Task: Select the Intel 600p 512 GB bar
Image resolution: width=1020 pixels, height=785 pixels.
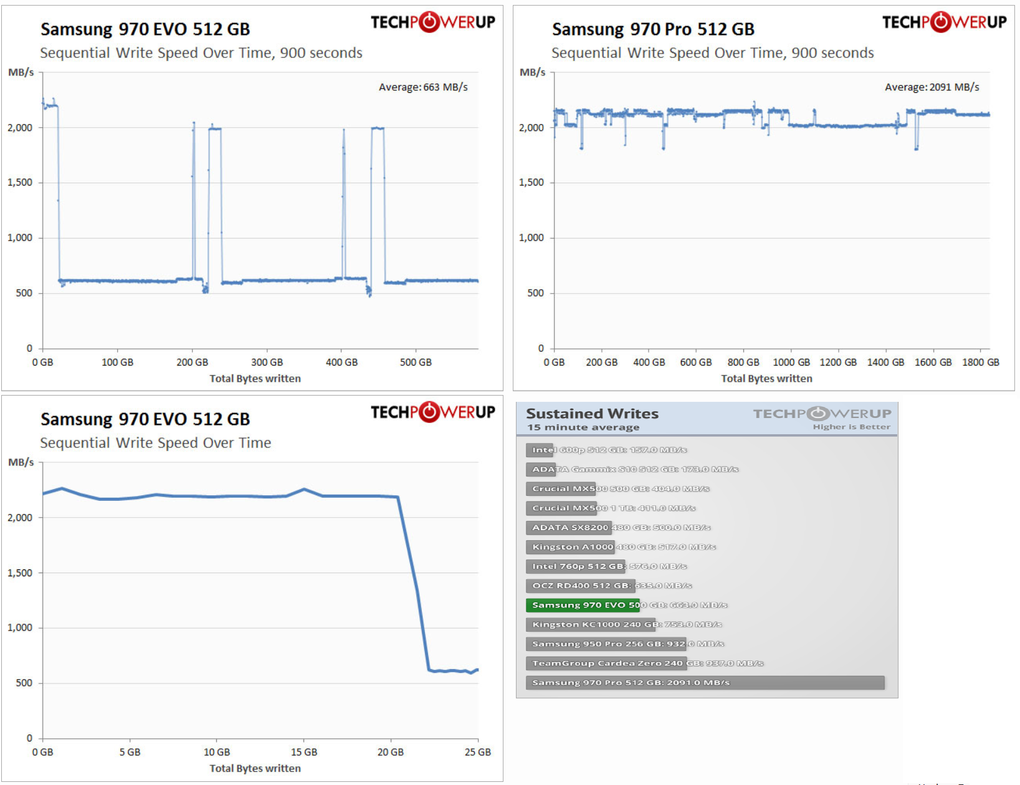Action: pos(540,450)
